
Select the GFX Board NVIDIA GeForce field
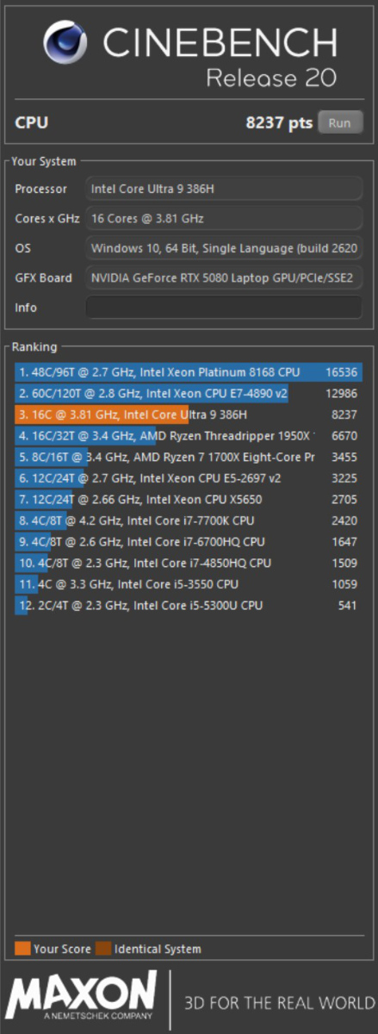point(224,278)
